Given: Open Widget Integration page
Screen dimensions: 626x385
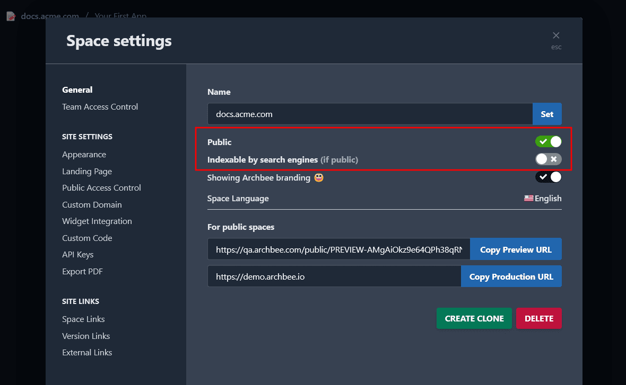Looking at the screenshot, I should [97, 221].
